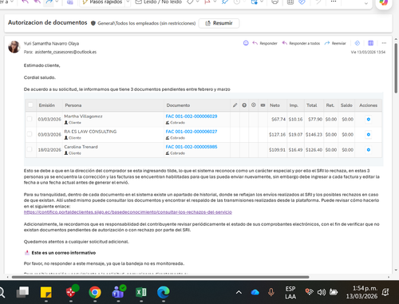Click the sensitivity label shield icon
Image resolution: width=399 pixels, height=304 pixels.
93,23
